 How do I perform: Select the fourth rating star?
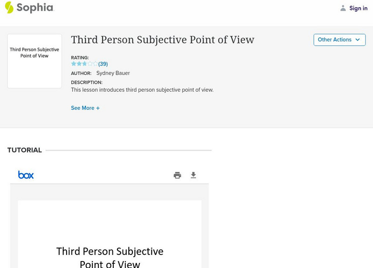pyautogui.click(x=90, y=64)
